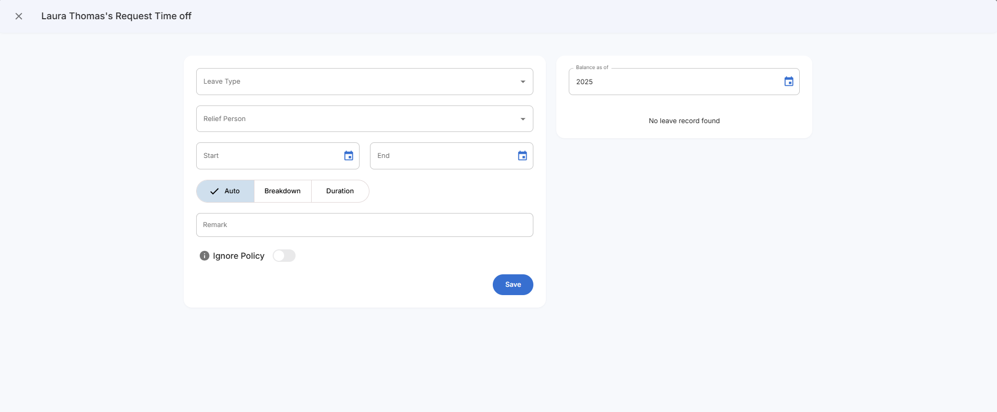
Task: Enable the Ignore Policy switch
Action: 284,256
